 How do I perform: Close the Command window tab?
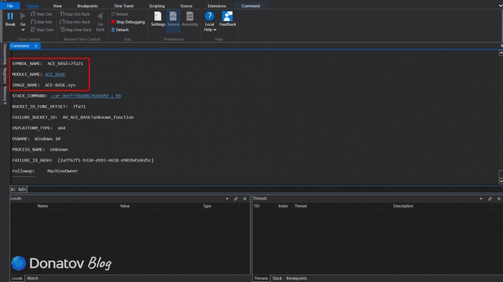click(x=36, y=46)
